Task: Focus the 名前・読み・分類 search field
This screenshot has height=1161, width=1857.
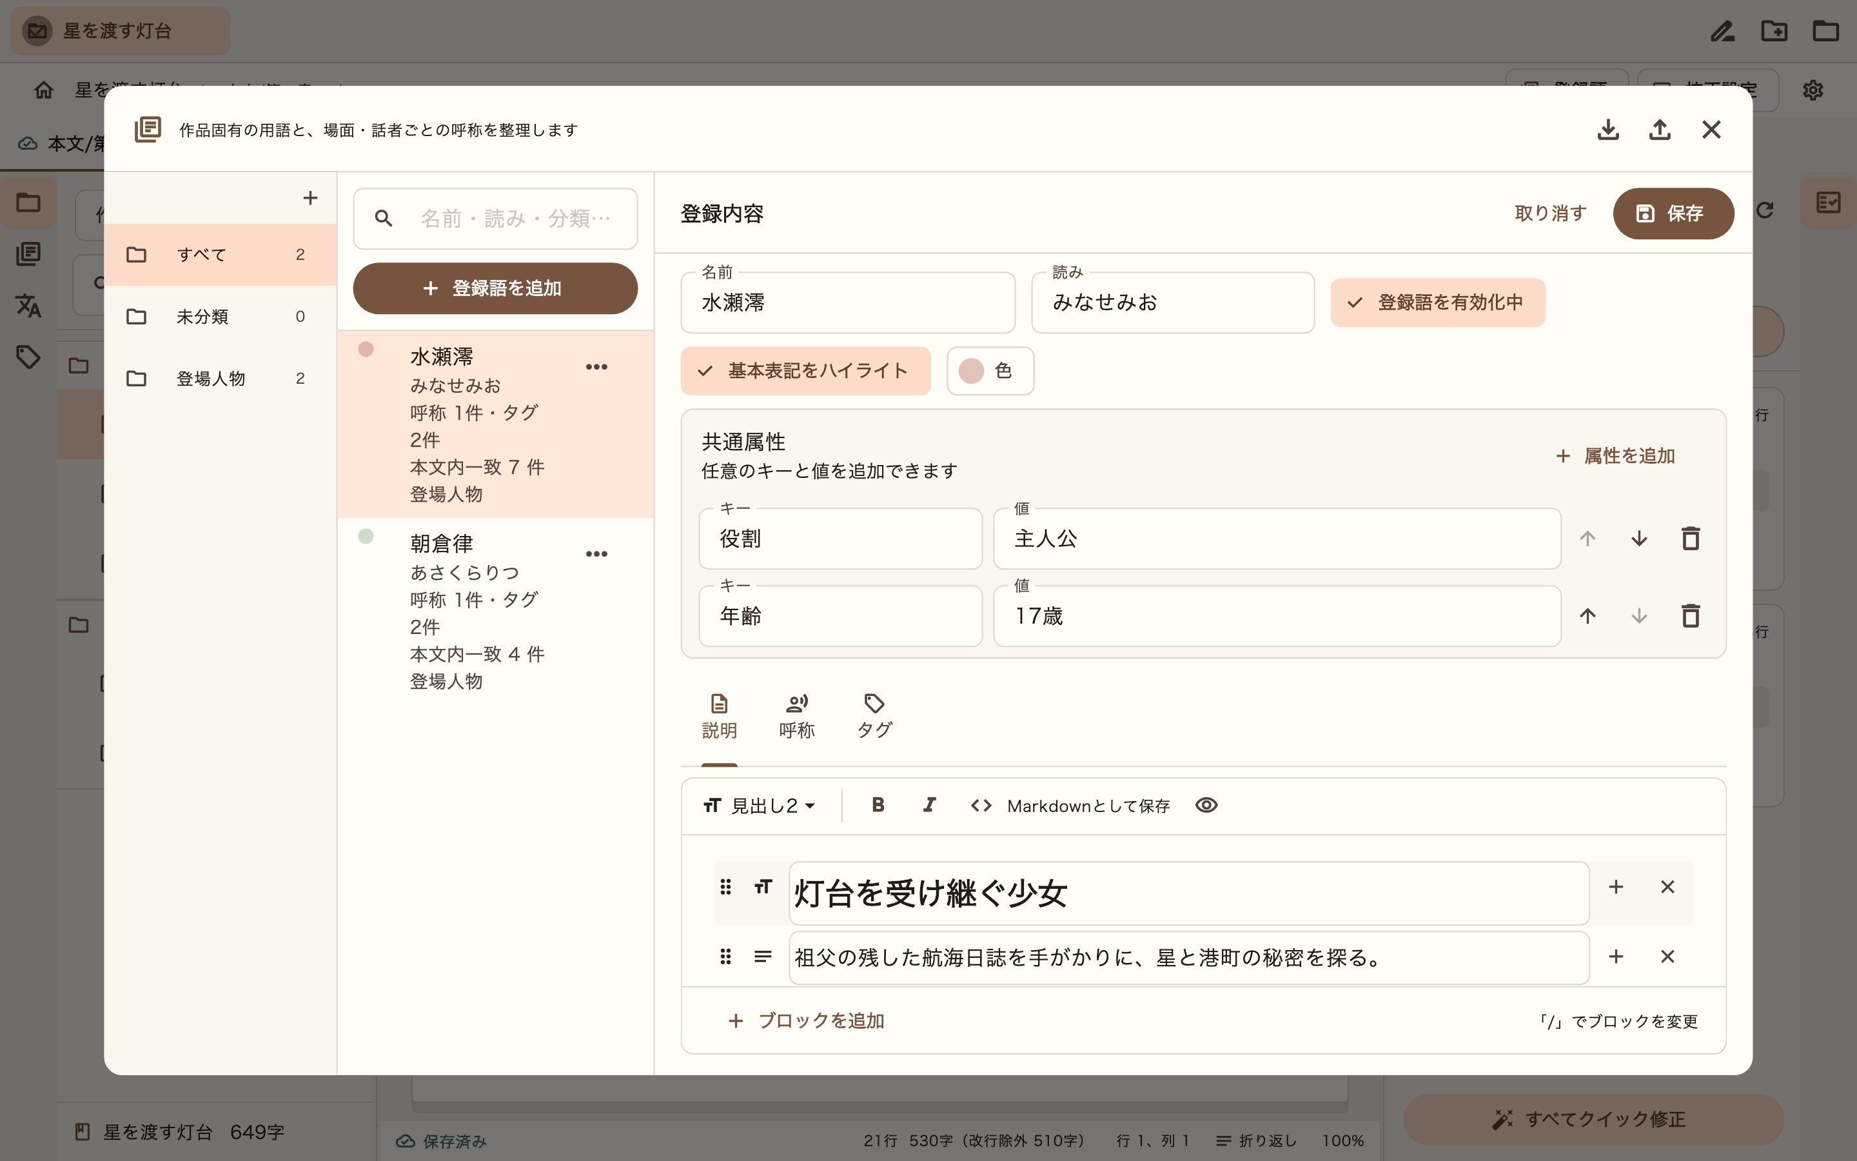Action: (495, 219)
